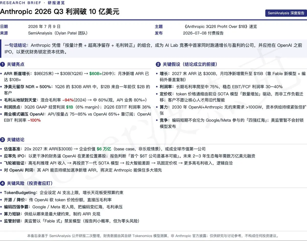Click the green $1B operating profit figure

70,107
